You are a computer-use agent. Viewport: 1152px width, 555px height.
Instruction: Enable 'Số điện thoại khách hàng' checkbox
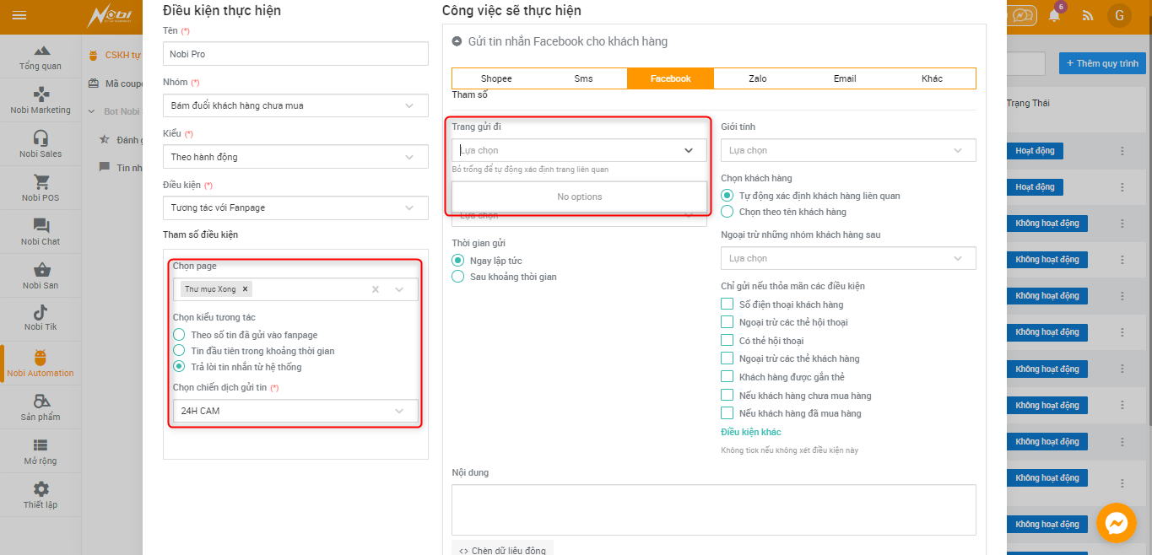pos(727,304)
